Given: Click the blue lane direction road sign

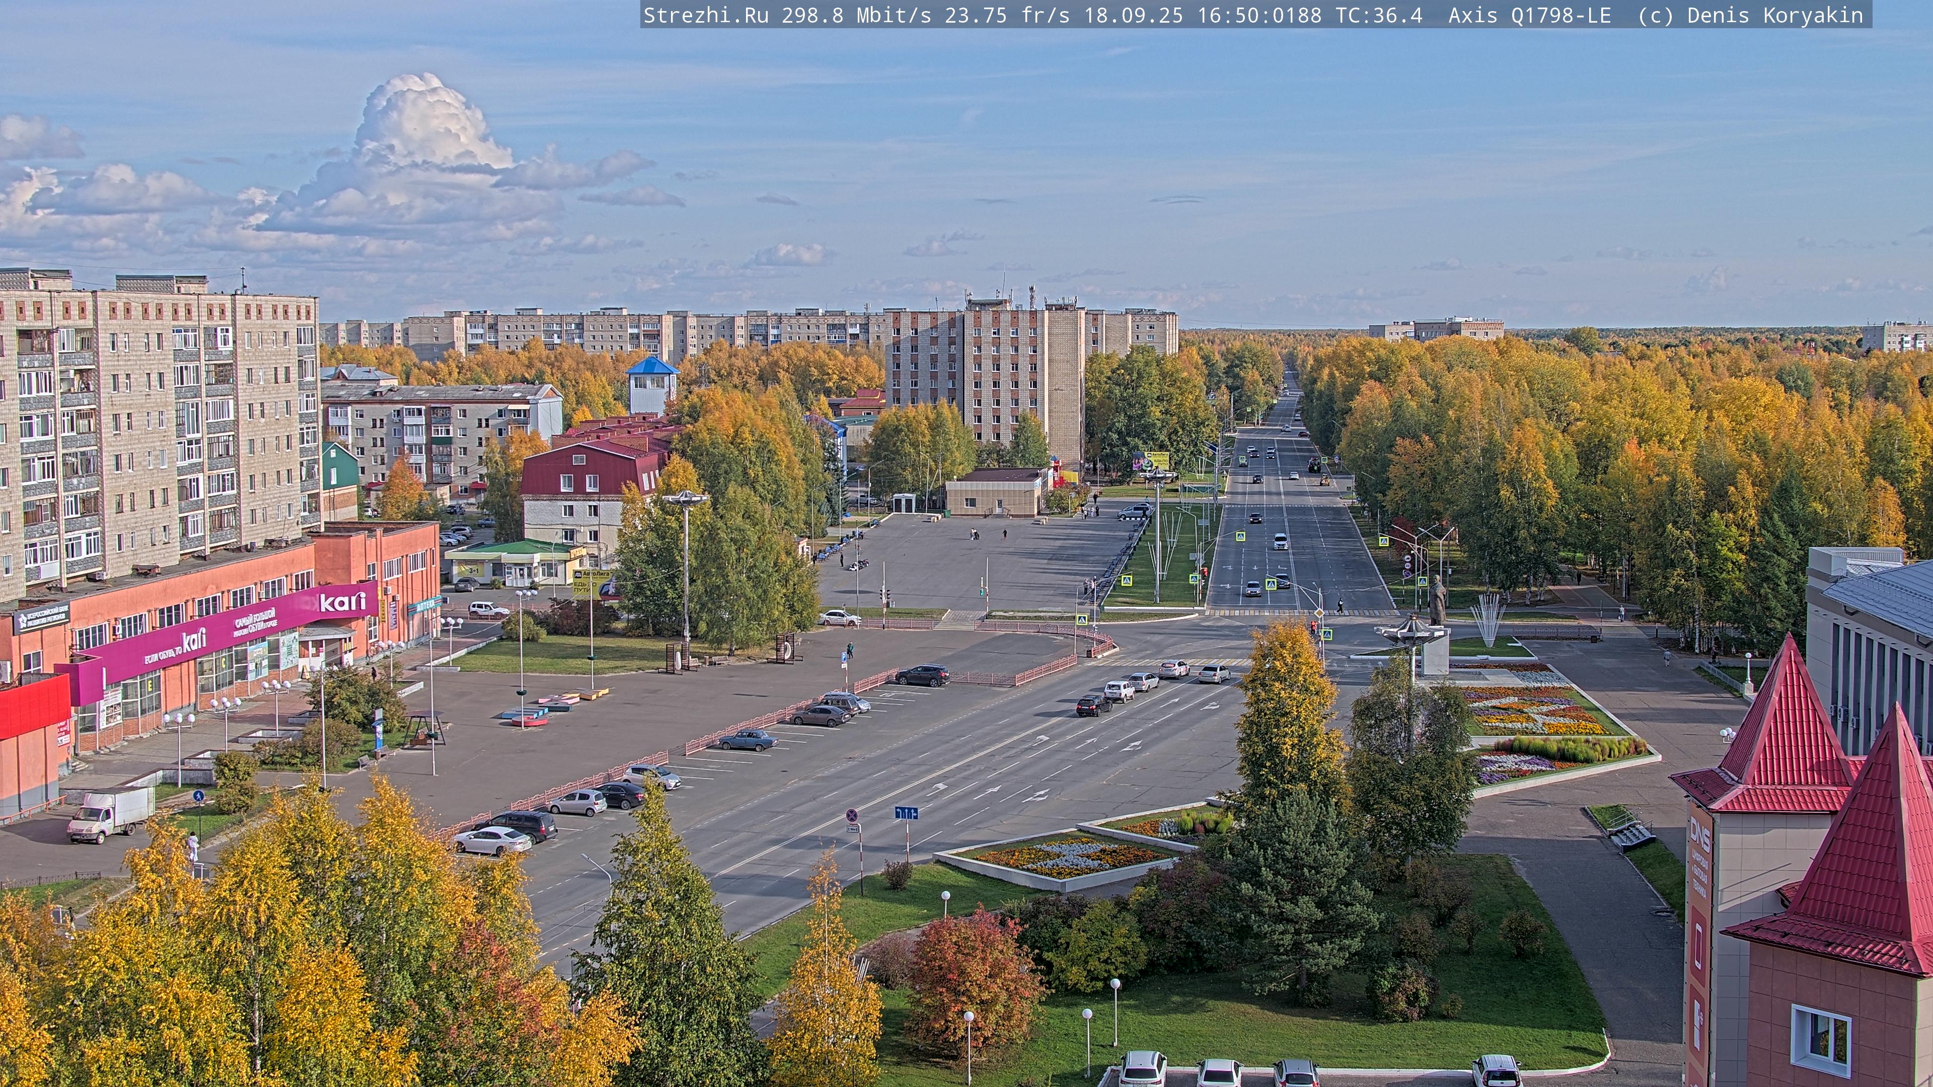Looking at the screenshot, I should (x=906, y=813).
